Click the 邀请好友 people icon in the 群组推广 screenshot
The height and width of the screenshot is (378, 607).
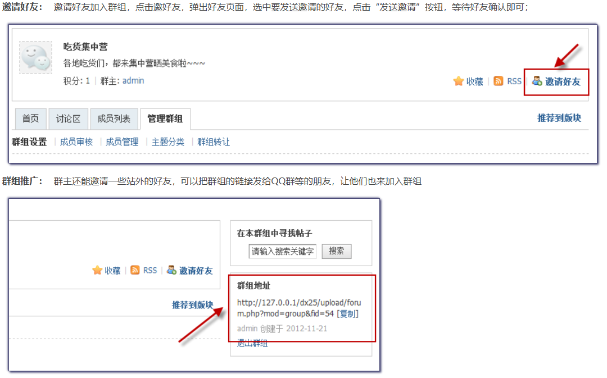(x=172, y=270)
